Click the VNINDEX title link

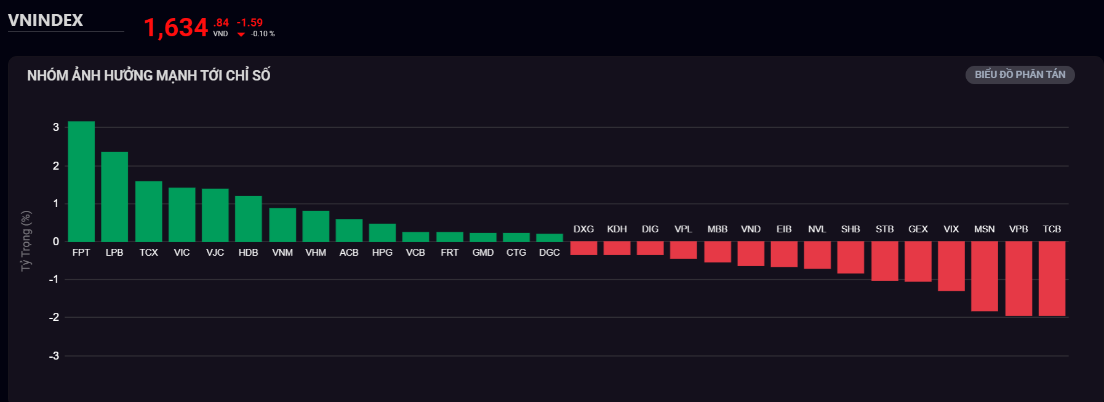(46, 20)
